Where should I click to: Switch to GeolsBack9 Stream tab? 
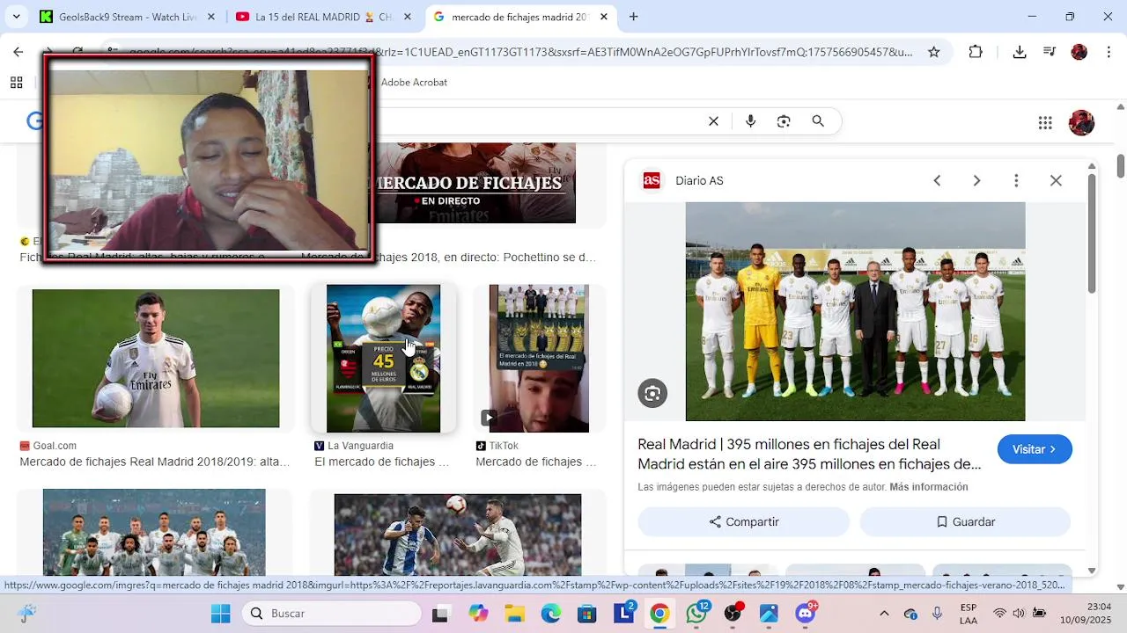(x=119, y=17)
